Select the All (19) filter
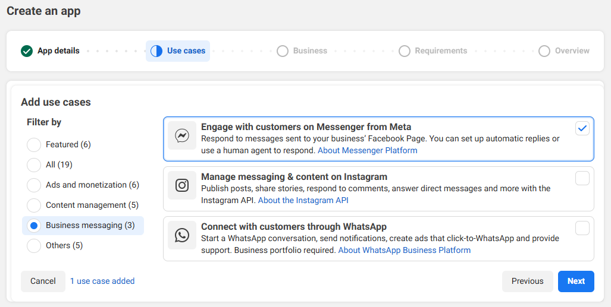The height and width of the screenshot is (307, 611). tap(35, 165)
